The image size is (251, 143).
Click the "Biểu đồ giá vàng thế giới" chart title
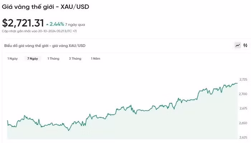(x=45, y=46)
